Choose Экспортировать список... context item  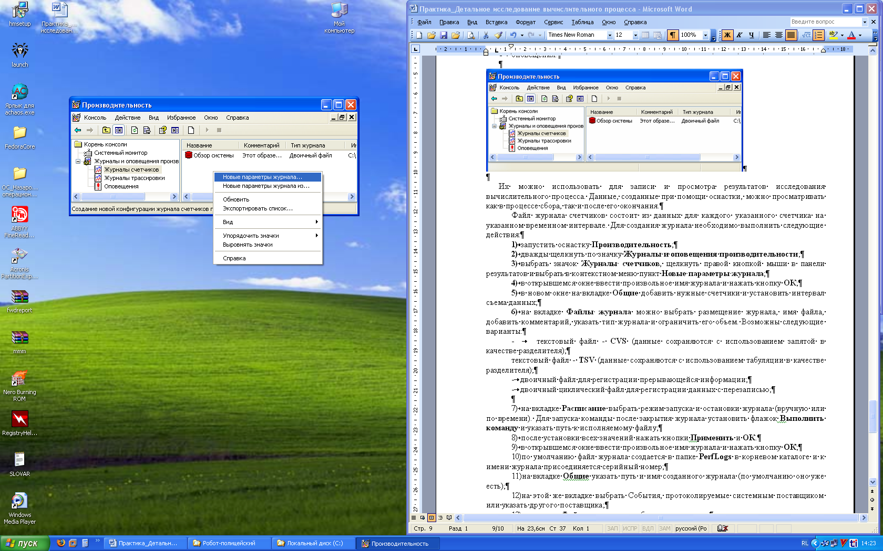point(268,208)
